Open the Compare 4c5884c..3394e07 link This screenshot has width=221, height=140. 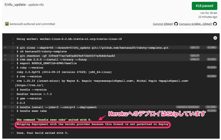[x=196, y=24]
